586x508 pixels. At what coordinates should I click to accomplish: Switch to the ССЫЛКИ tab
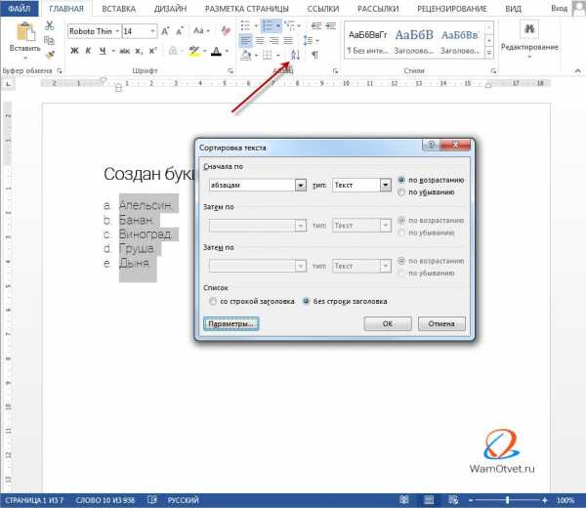[323, 9]
